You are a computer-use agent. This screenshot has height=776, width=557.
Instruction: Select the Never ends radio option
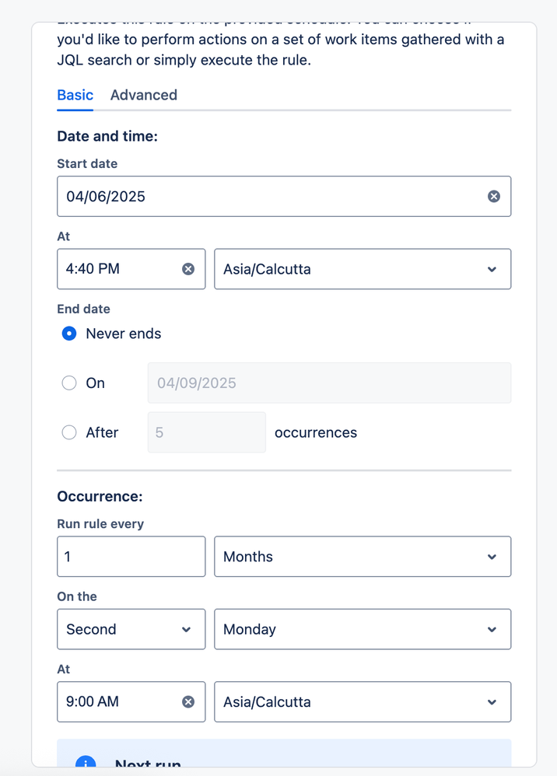coord(69,334)
